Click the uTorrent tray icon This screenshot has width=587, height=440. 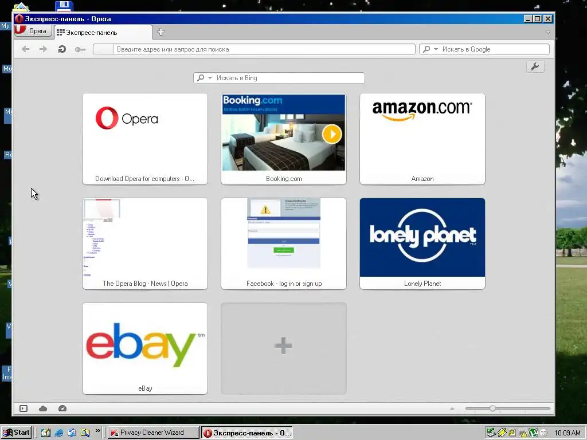pos(533,433)
